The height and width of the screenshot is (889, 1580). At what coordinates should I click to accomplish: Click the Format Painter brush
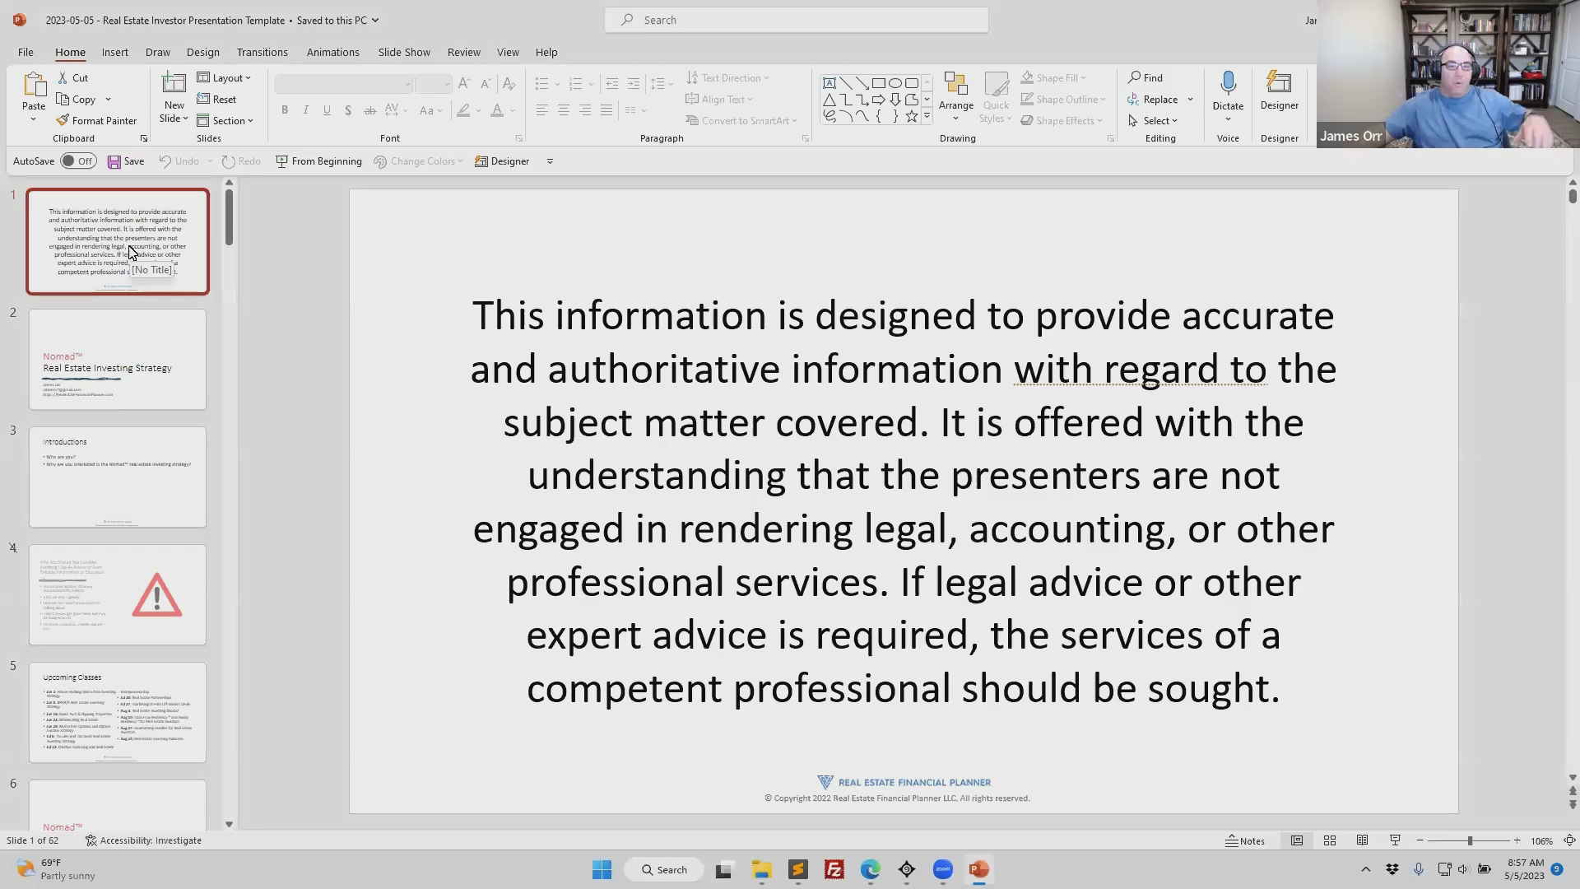click(x=63, y=120)
